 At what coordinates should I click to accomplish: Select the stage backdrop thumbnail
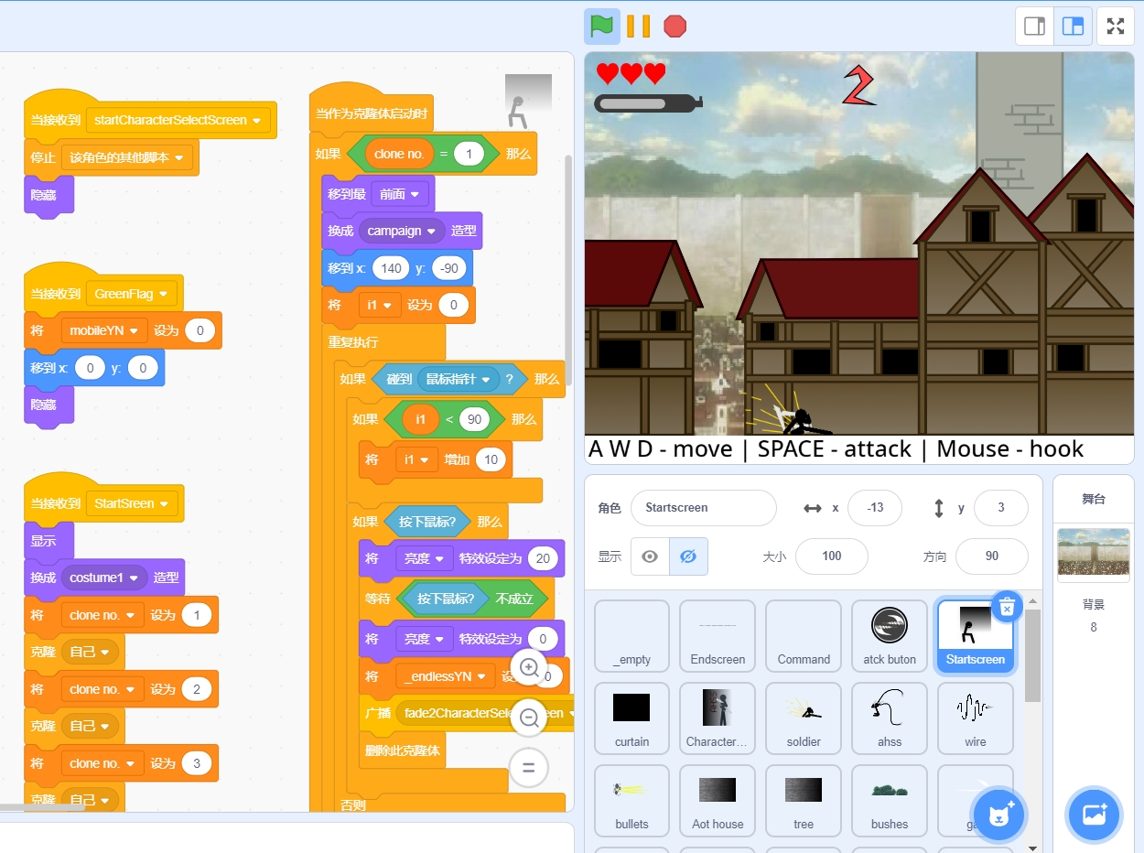pos(1094,555)
